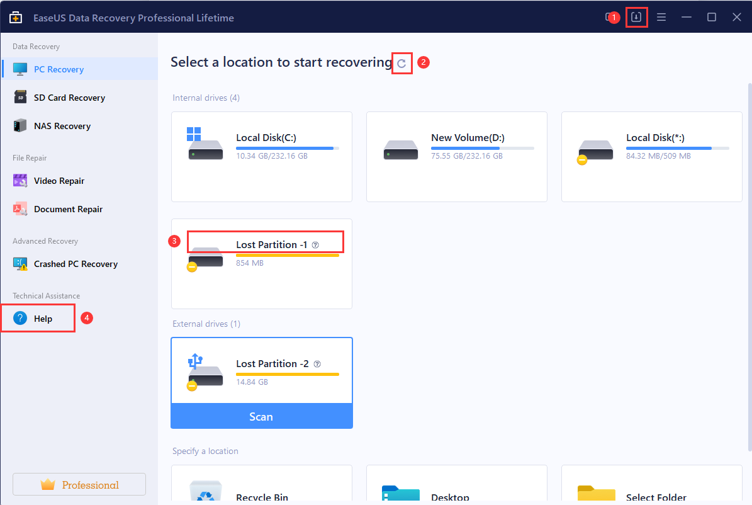This screenshot has width=752, height=505.
Task: Open Document Repair
Action: [x=68, y=209]
